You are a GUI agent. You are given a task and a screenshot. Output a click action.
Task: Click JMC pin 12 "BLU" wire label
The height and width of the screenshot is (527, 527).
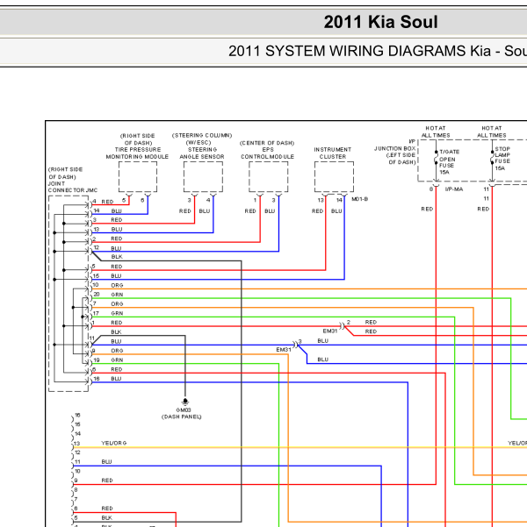click(116, 248)
